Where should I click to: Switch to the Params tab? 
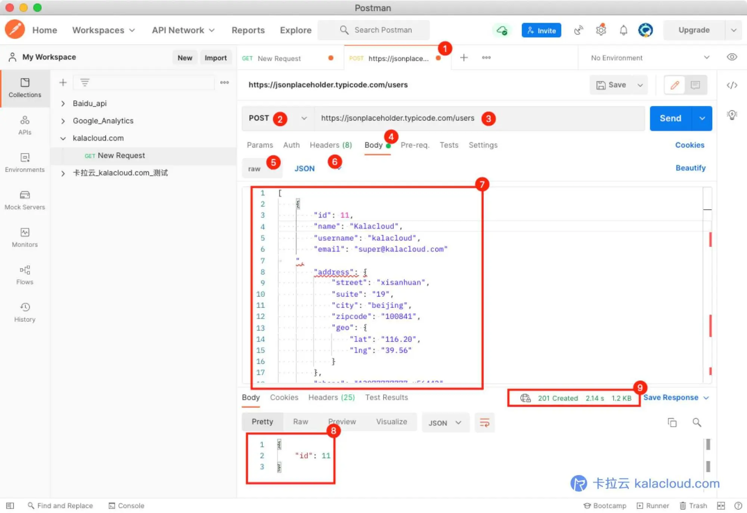click(x=260, y=145)
